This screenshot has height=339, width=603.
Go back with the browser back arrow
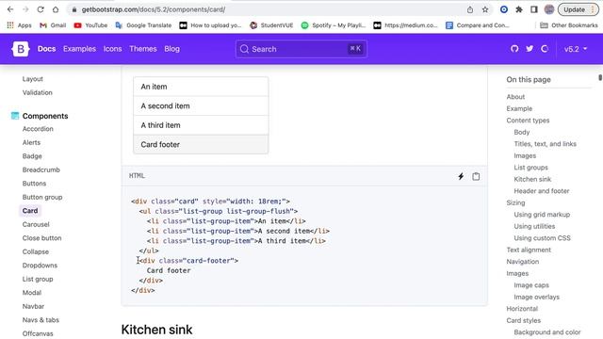pos(10,9)
